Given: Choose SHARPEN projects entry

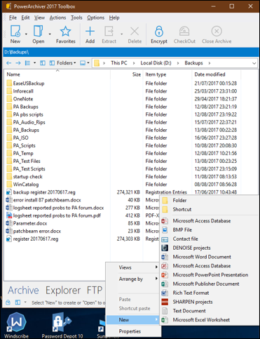Looking at the screenshot, I should click(193, 302).
